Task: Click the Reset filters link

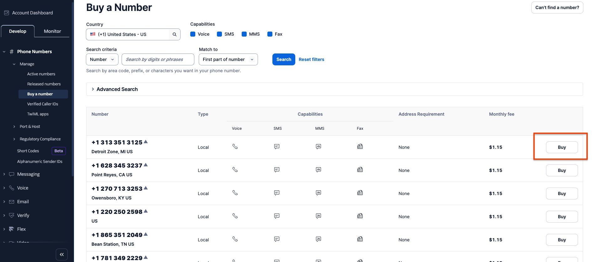Action: click(311, 59)
